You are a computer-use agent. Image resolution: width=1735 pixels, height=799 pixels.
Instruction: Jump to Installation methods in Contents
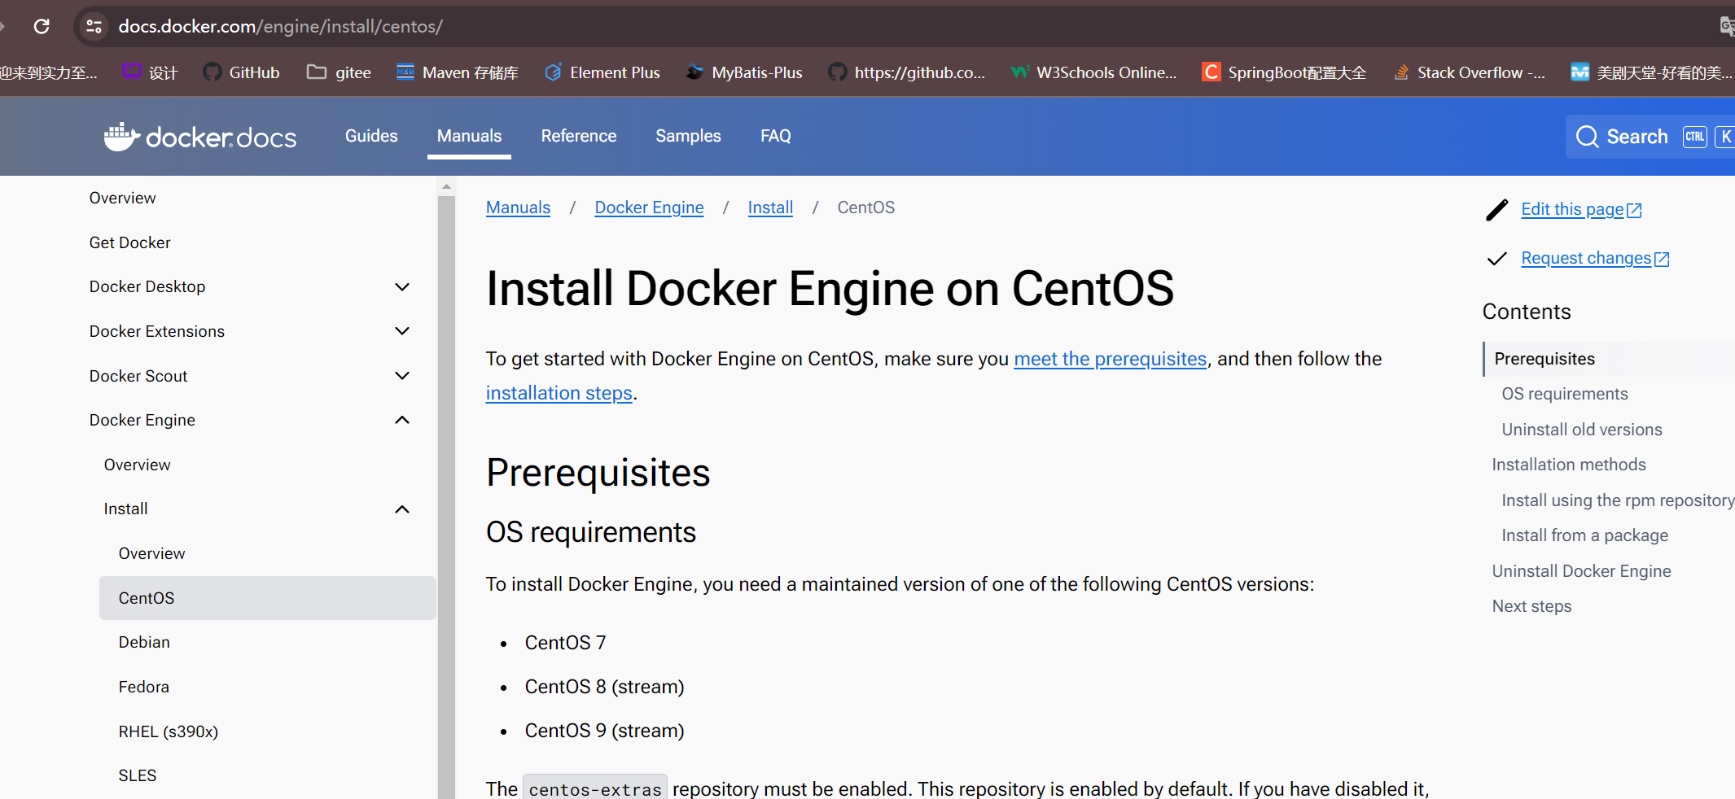pyautogui.click(x=1568, y=465)
